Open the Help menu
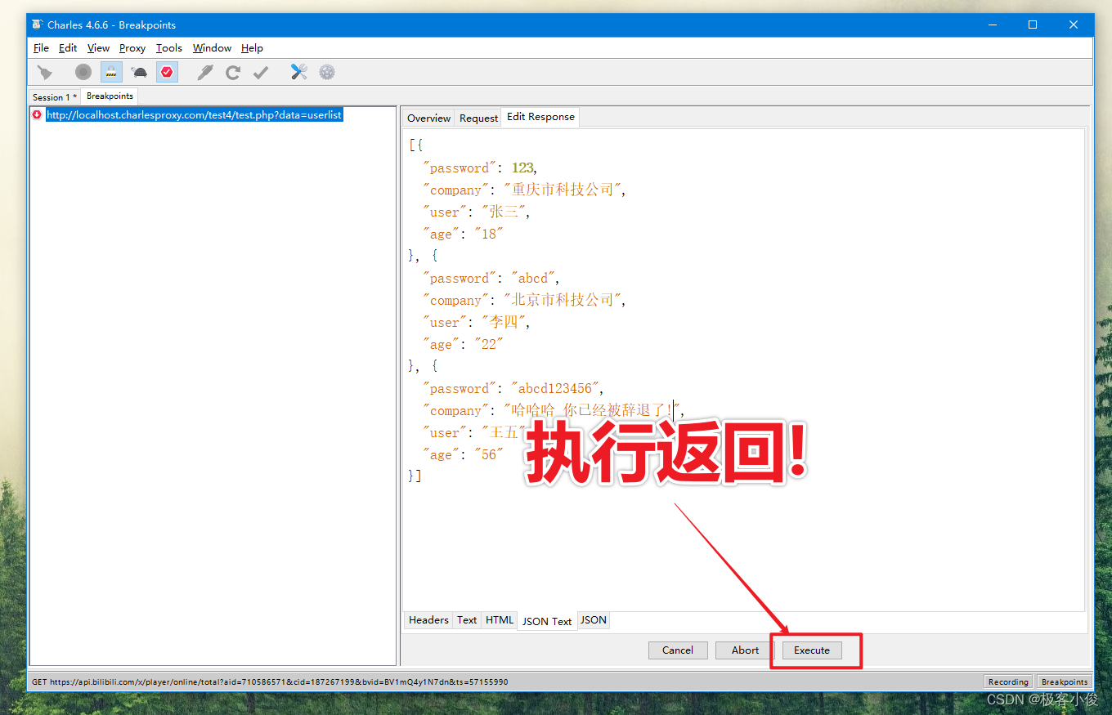Viewport: 1112px width, 715px height. [x=252, y=48]
